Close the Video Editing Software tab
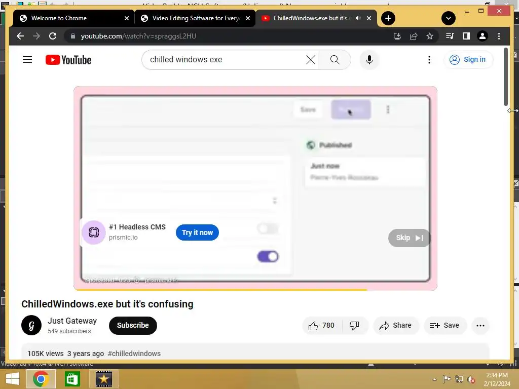Screen dimensions: 519x389 [x=247, y=18]
